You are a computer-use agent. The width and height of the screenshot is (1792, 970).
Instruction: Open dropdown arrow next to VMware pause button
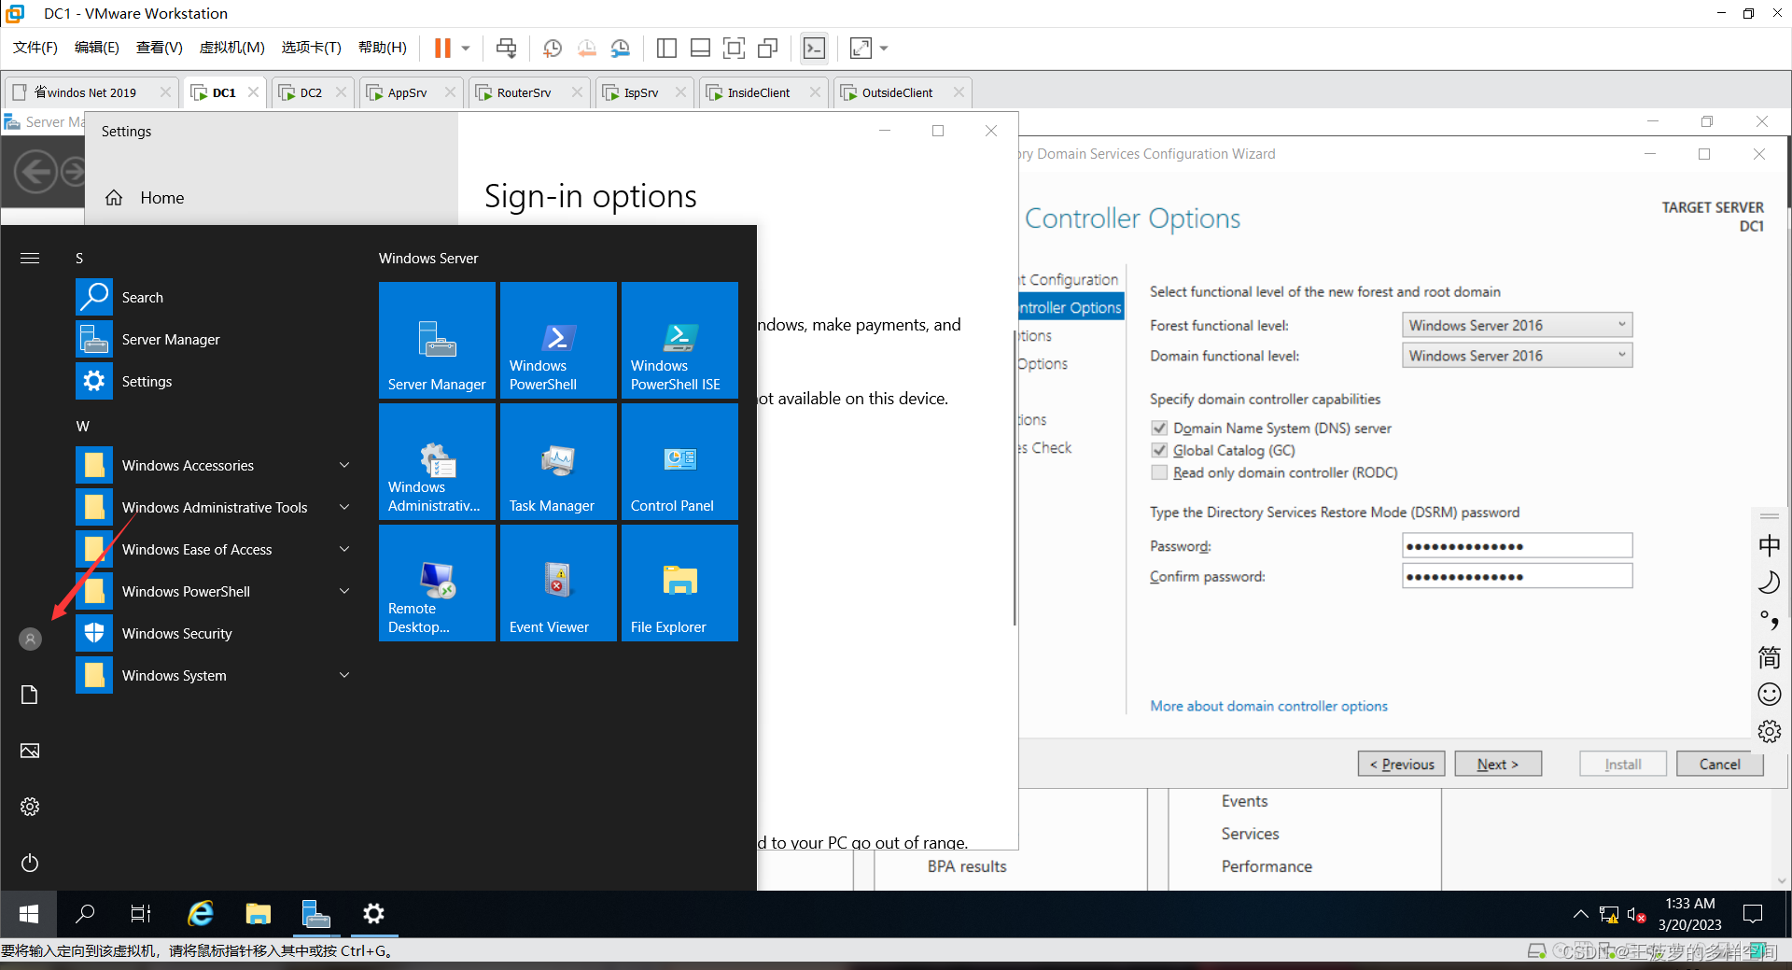(x=466, y=49)
